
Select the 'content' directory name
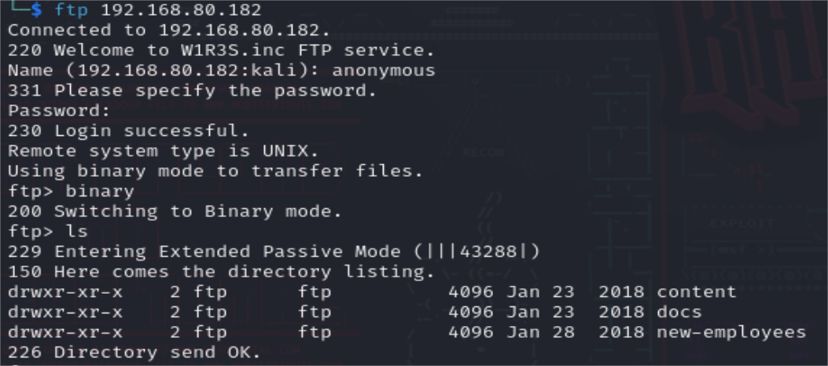click(697, 292)
